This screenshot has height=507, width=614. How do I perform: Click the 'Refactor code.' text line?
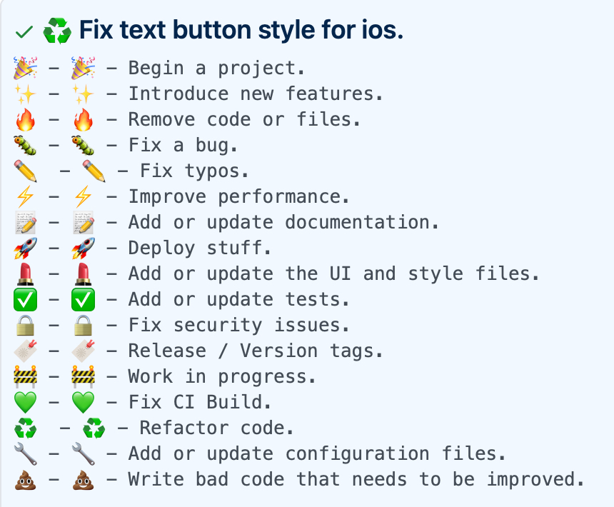point(216,428)
